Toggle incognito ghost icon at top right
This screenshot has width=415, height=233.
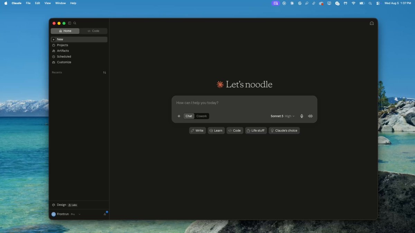click(x=372, y=23)
